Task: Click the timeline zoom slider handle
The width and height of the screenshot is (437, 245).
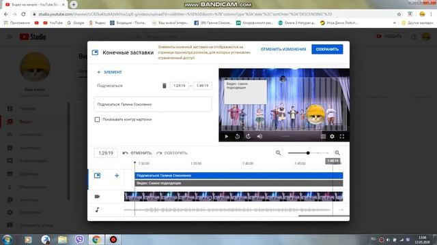Action: (x=308, y=152)
